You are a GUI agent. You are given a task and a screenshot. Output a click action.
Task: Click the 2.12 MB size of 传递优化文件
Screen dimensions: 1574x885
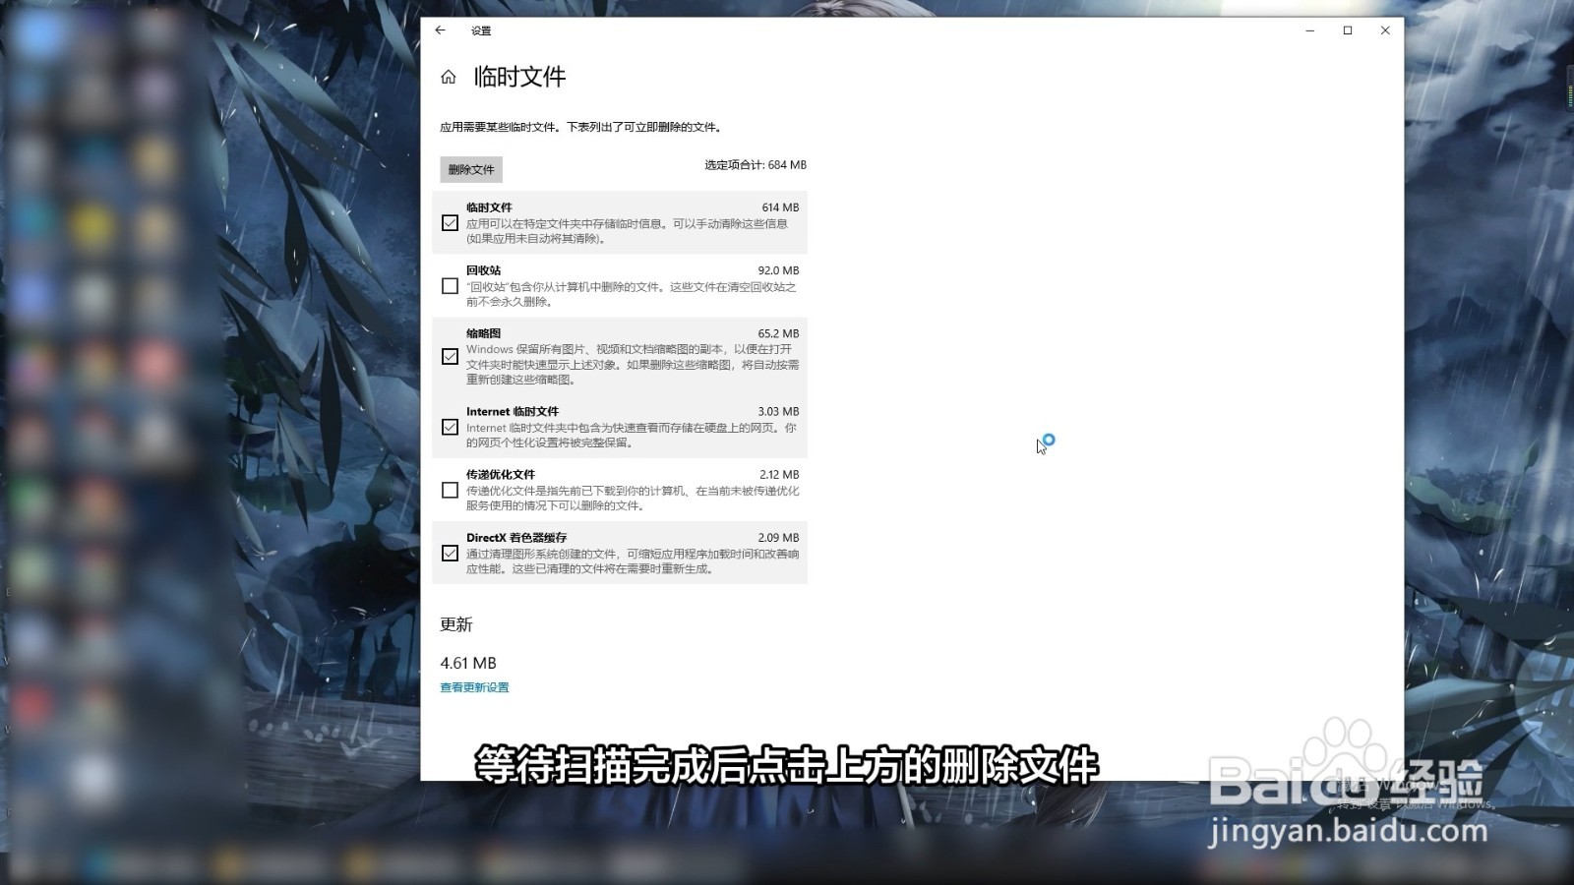[779, 474]
